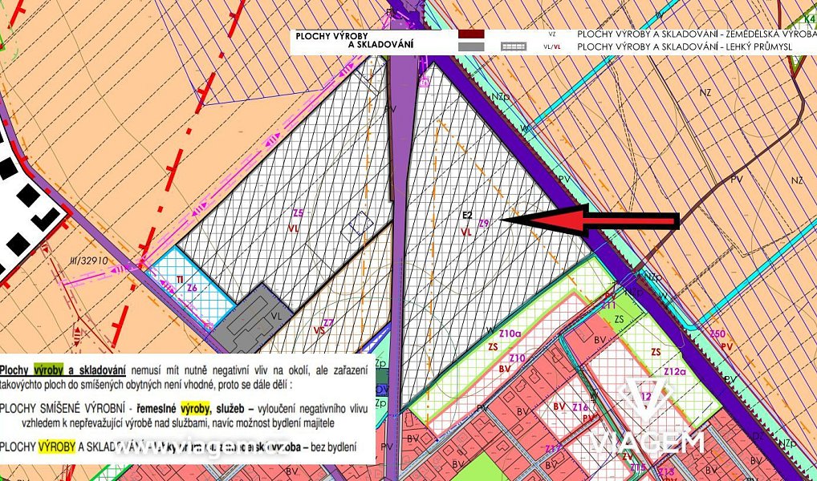This screenshot has width=817, height=481.
Task: Select the Z11 zone label
Action: (x=609, y=305)
